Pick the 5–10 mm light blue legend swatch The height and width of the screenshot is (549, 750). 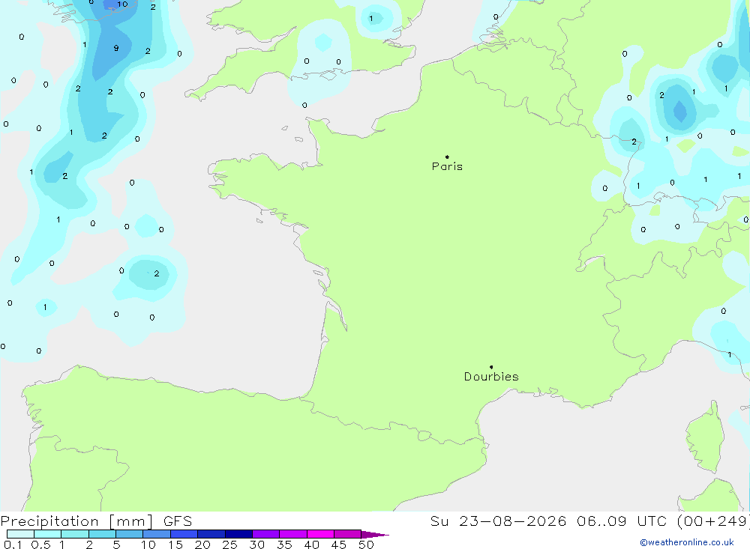pyautogui.click(x=130, y=534)
